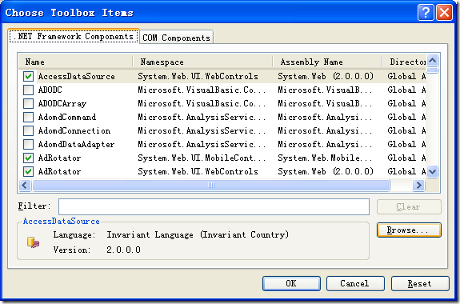Click the Version 2.0.0.0 value
This screenshot has width=460, height=304.
pos(123,250)
